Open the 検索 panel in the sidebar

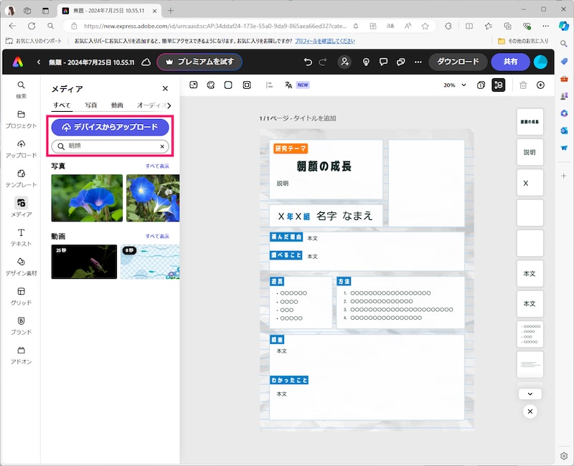point(22,92)
